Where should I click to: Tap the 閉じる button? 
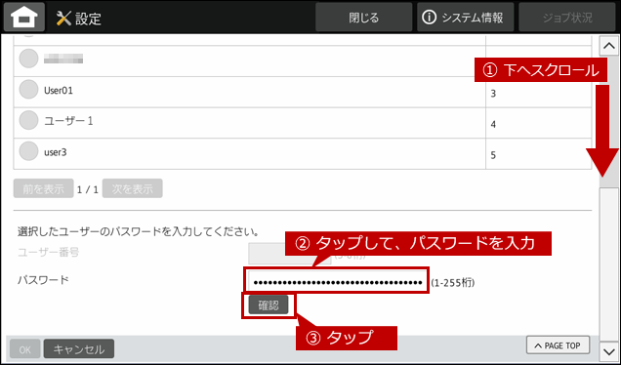363,18
